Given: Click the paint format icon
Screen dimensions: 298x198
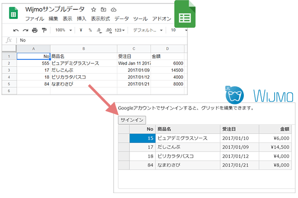Looking at the screenshot, I should 44,30.
